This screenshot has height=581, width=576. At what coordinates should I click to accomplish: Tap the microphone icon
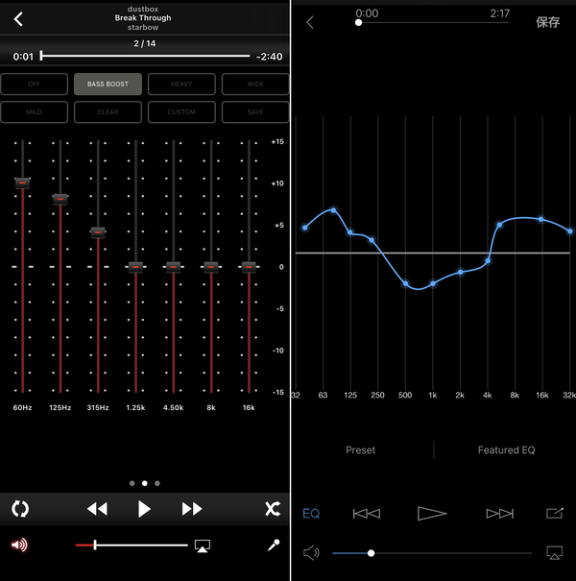pos(274,545)
